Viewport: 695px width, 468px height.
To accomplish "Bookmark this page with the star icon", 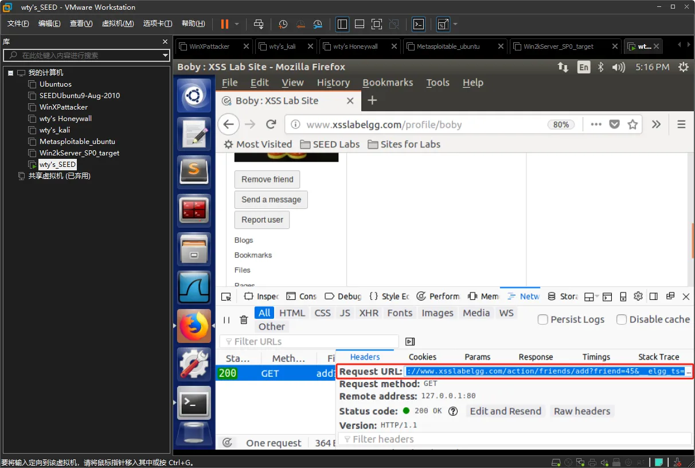I will click(x=632, y=124).
